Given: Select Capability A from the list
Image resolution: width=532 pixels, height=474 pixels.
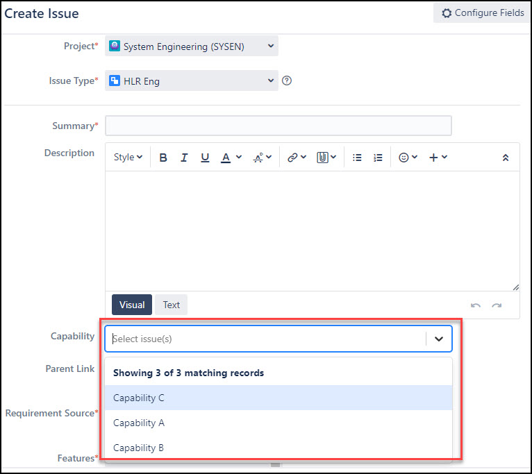Looking at the screenshot, I should pyautogui.click(x=279, y=423).
